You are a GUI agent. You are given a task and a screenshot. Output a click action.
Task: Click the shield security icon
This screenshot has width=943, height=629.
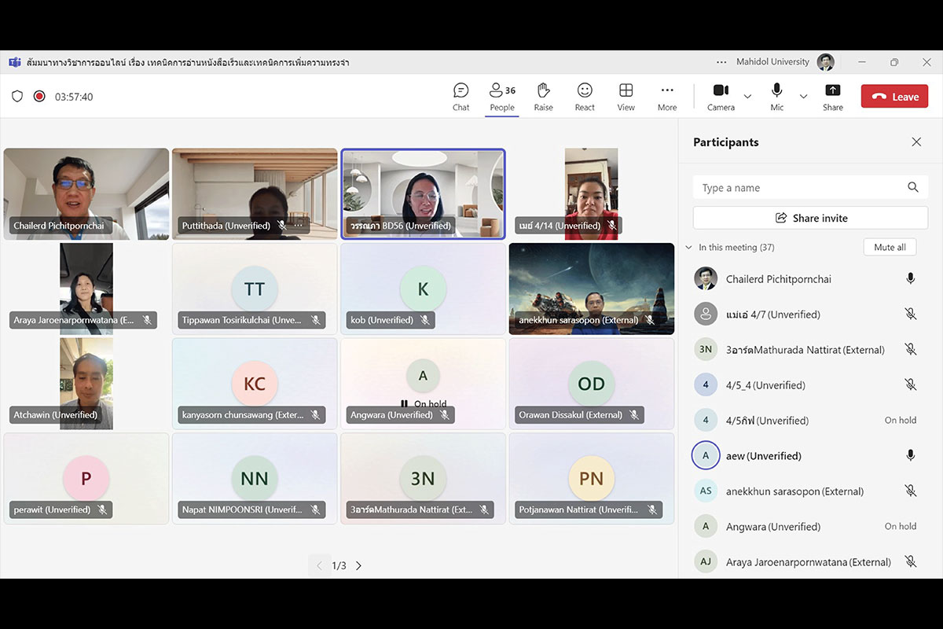[17, 97]
